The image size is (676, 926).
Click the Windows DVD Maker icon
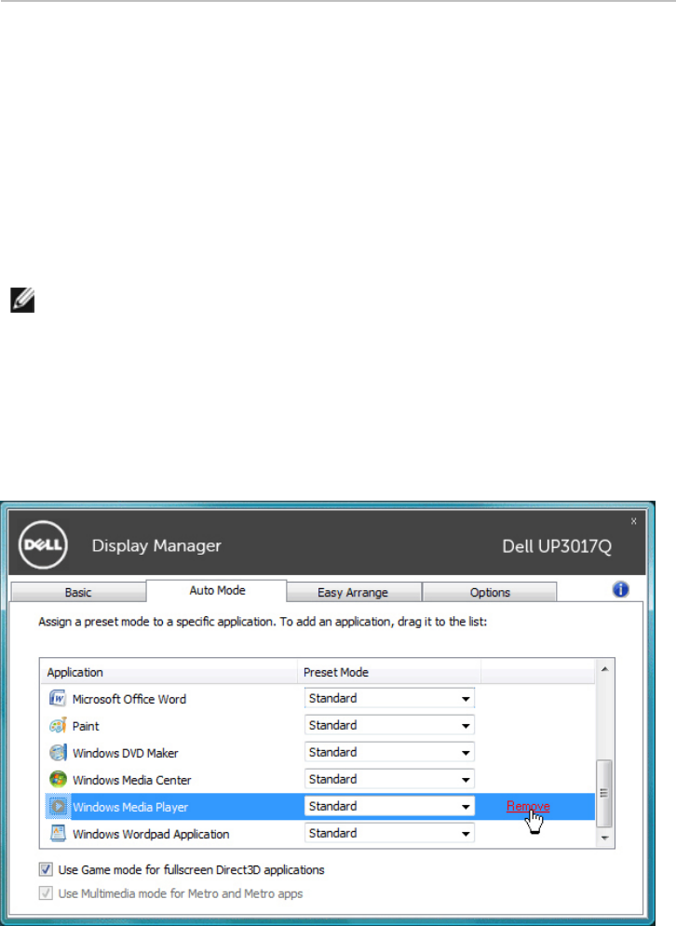58,752
